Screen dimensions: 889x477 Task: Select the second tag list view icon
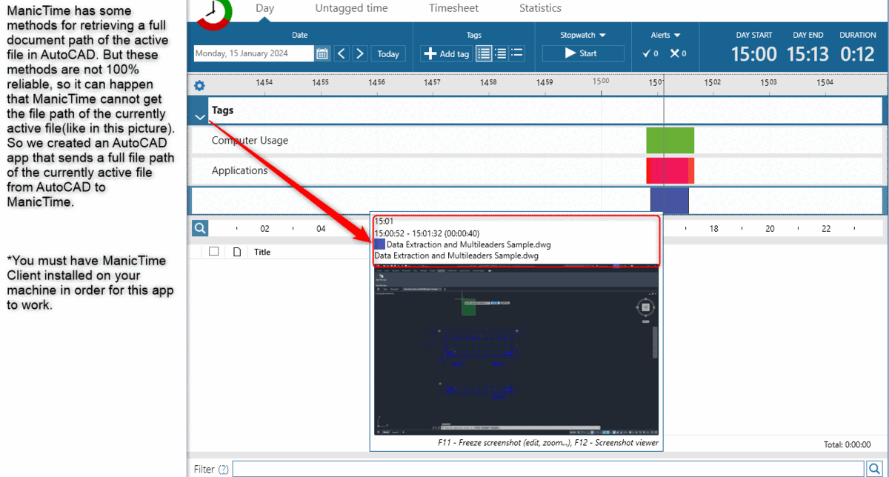500,53
